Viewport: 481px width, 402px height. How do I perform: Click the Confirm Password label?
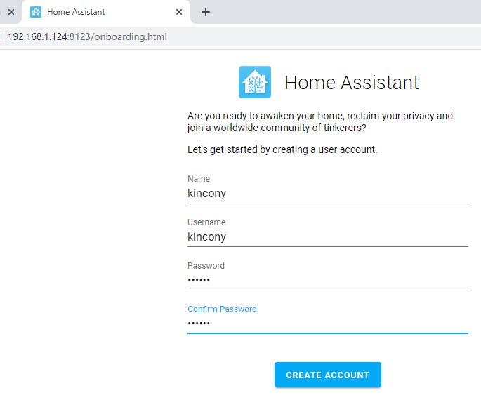tap(222, 309)
